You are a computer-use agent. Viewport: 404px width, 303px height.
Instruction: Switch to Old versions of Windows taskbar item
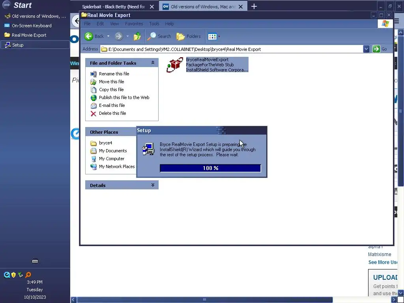(35, 16)
